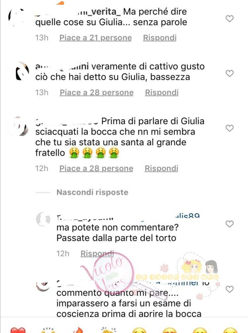View "Piace a 28 persone" under vomiting emojis comment

tap(96, 168)
